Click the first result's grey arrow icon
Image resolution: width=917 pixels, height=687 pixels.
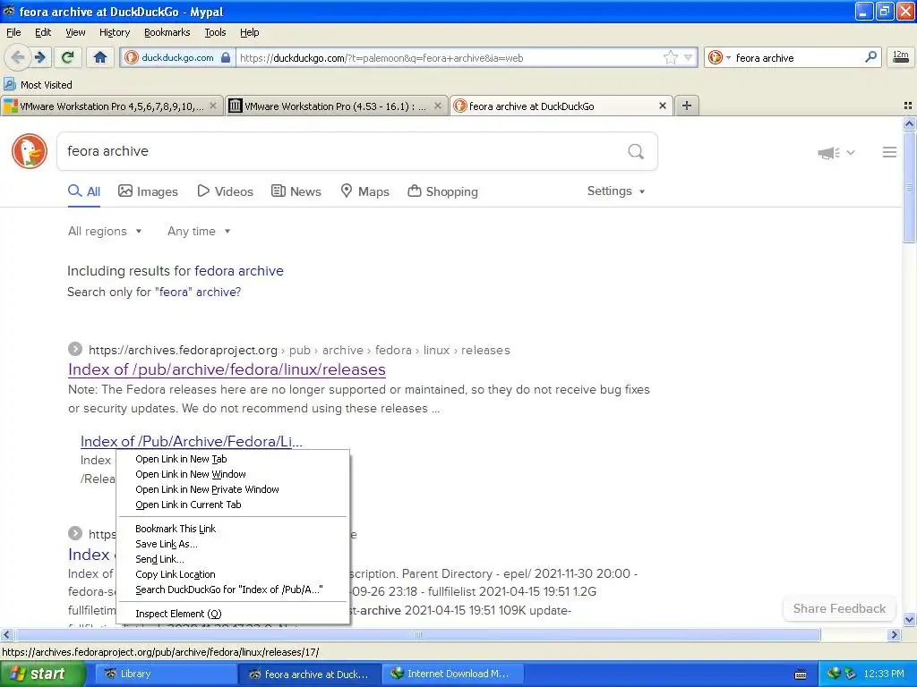click(x=75, y=350)
